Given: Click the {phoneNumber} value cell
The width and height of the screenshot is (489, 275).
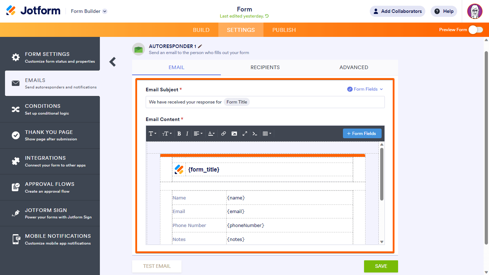Looking at the screenshot, I should pyautogui.click(x=290, y=225).
